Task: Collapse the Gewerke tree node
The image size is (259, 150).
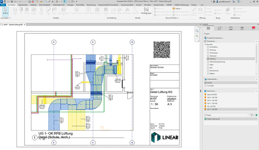Action: (x=205, y=44)
